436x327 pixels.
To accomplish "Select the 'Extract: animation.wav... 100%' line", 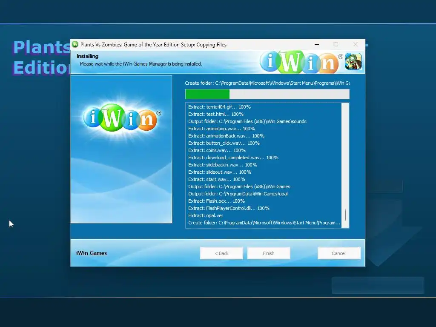I will click(221, 129).
